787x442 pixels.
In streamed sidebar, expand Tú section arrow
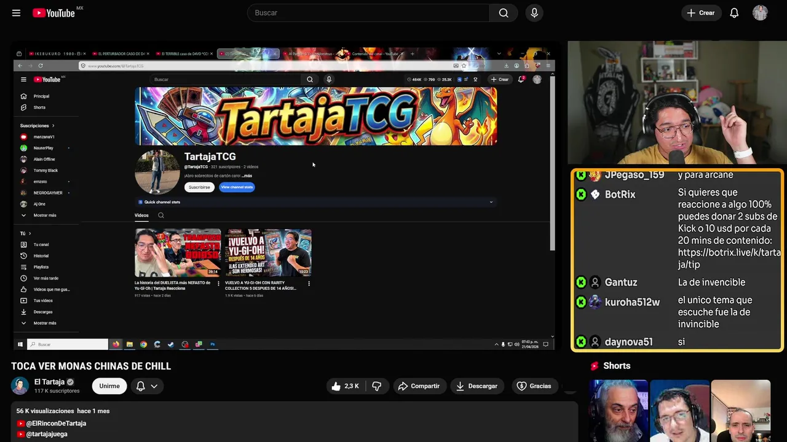[x=30, y=233]
